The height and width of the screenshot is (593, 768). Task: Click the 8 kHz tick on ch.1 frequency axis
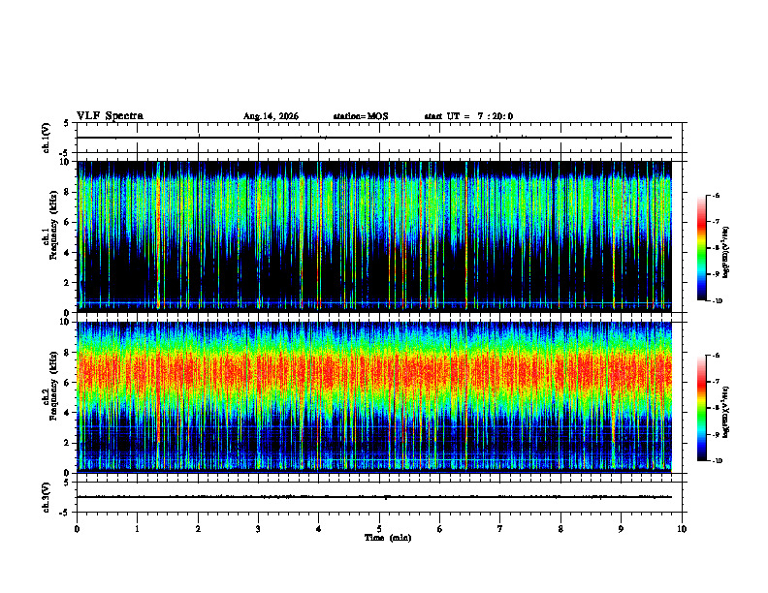68,192
